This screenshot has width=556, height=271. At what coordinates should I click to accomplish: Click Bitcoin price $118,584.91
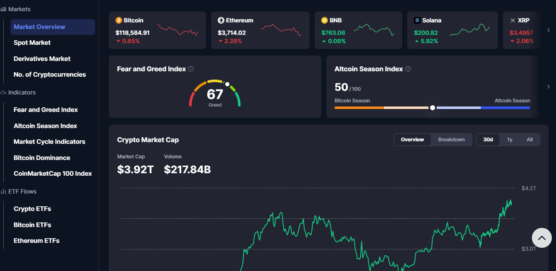133,33
